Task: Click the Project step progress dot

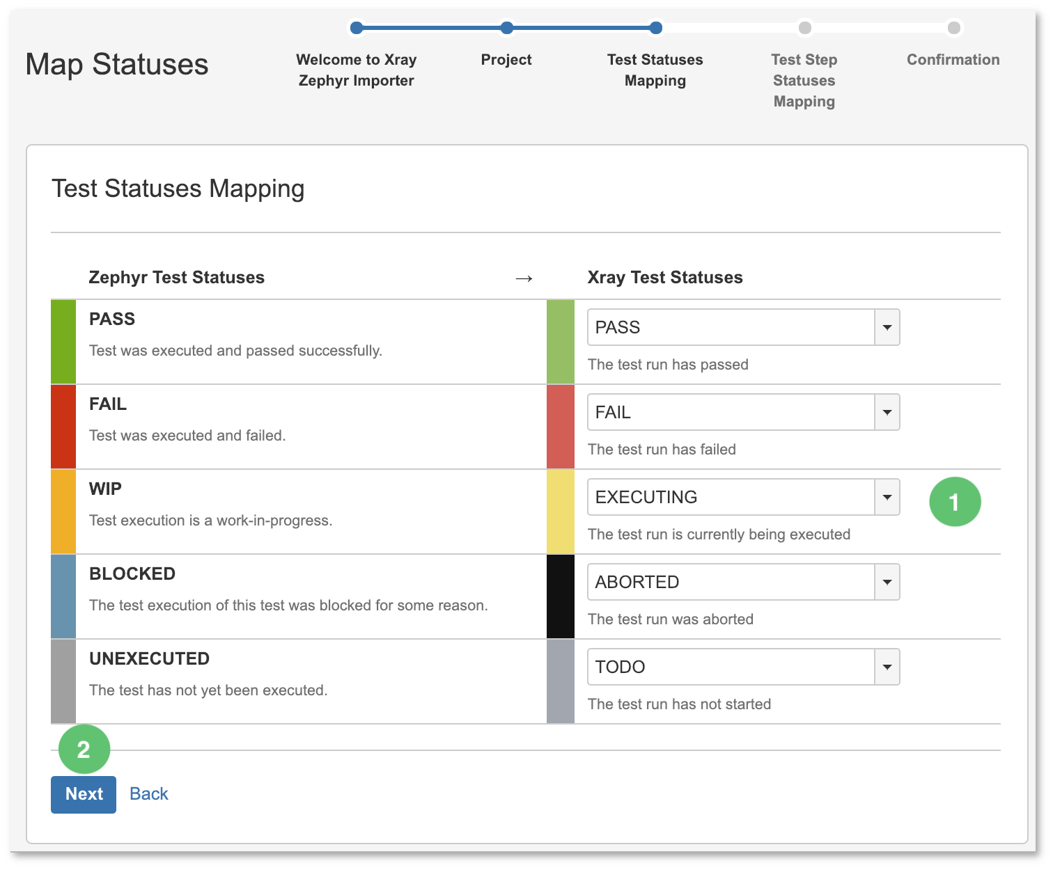Action: point(507,28)
